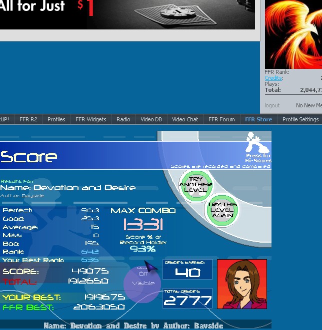Click the No New Messages text
This screenshot has width=322, height=330.
coord(308,105)
